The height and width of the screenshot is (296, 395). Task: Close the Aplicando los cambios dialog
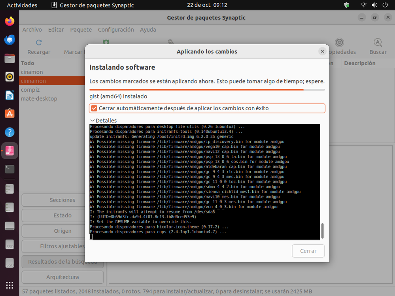tap(322, 51)
